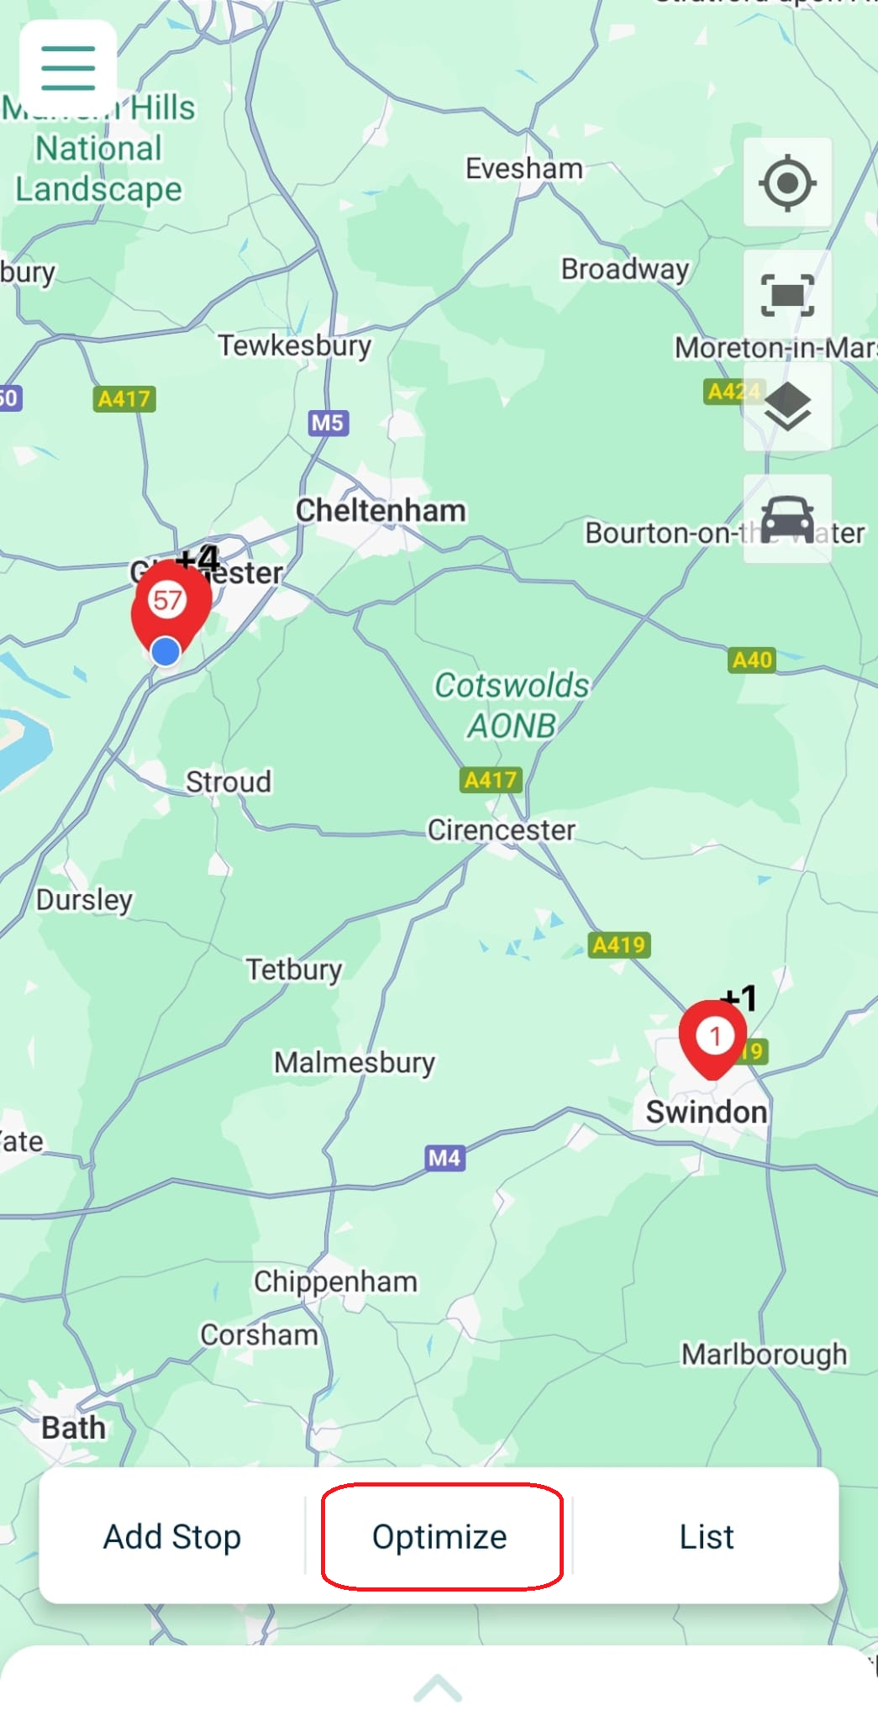Tap the Cheltenham map label

(381, 510)
